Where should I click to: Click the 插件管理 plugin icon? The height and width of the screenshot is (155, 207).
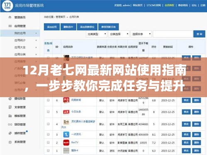tap(10, 133)
